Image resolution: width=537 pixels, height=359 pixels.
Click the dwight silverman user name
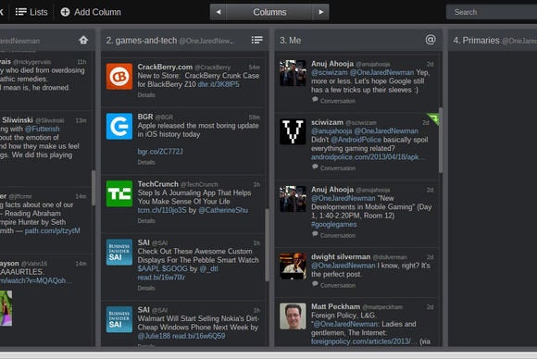pyautogui.click(x=341, y=256)
